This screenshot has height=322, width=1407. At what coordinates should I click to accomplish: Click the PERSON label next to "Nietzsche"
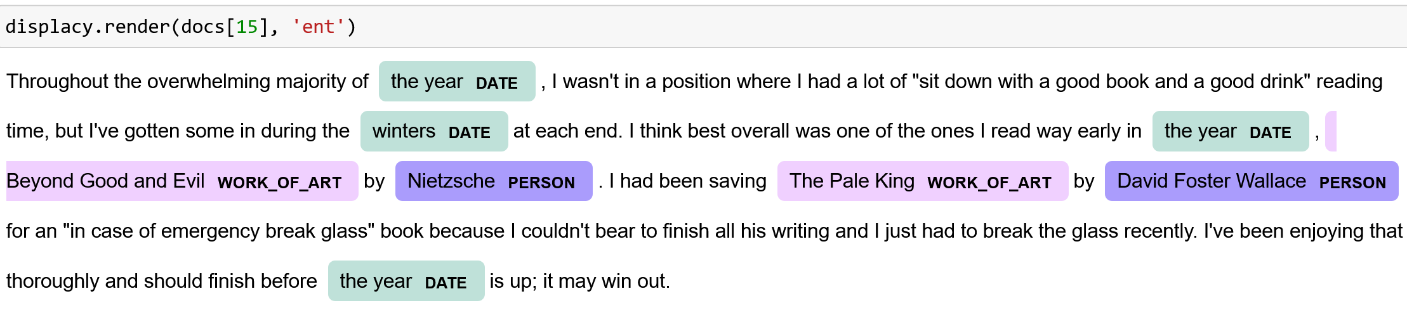coord(541,183)
